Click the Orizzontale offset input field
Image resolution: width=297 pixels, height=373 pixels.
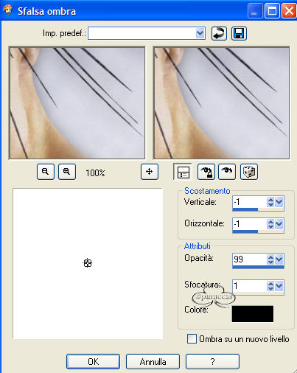point(249,224)
